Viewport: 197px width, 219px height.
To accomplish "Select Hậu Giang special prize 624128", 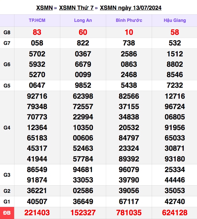I will [x=175, y=213].
